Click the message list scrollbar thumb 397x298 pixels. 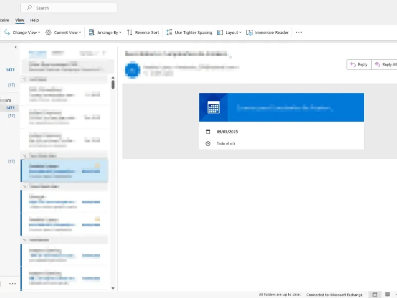113,84
